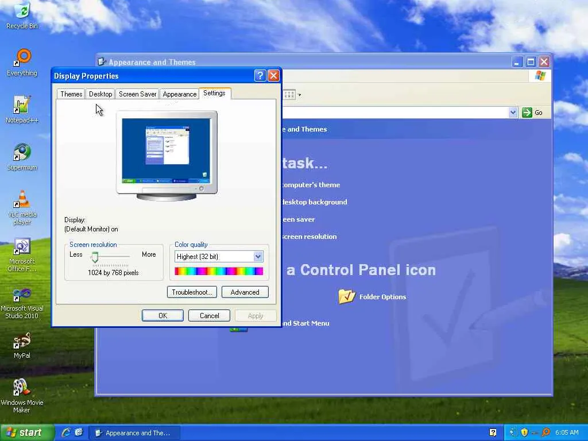This screenshot has width=588, height=441.
Task: Switch to the Appearance tab
Action: click(x=180, y=94)
